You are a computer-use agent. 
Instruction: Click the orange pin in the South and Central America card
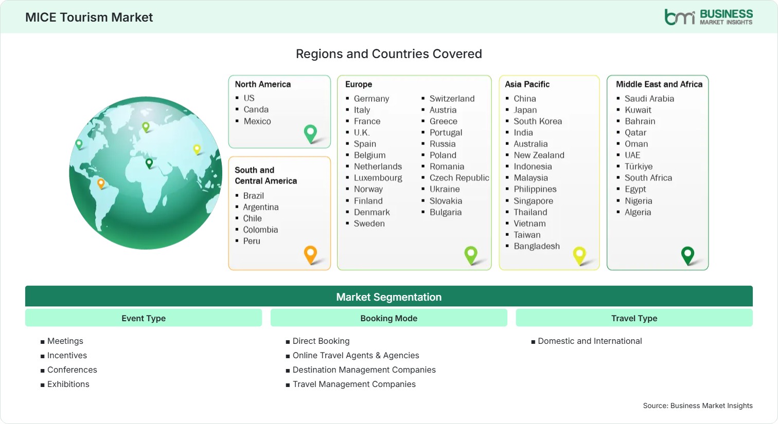pyautogui.click(x=310, y=254)
